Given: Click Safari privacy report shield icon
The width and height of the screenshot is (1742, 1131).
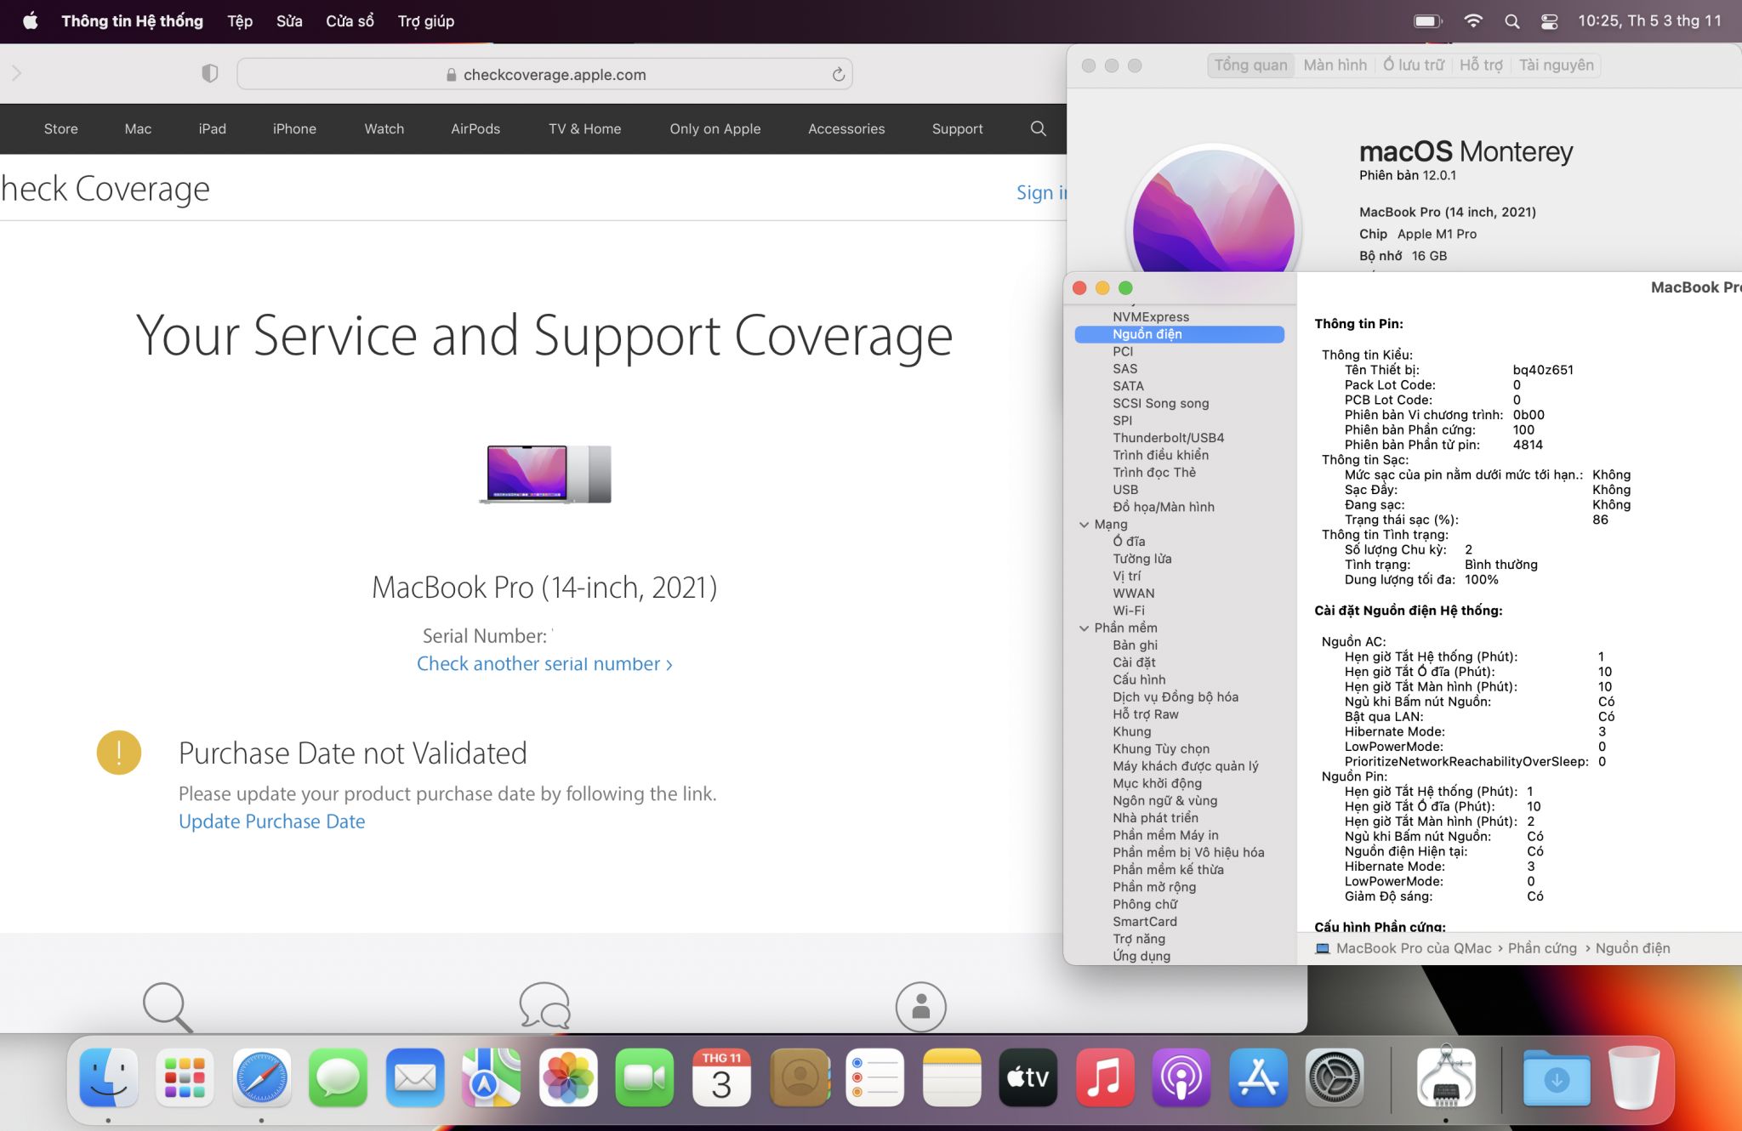Looking at the screenshot, I should click(209, 74).
